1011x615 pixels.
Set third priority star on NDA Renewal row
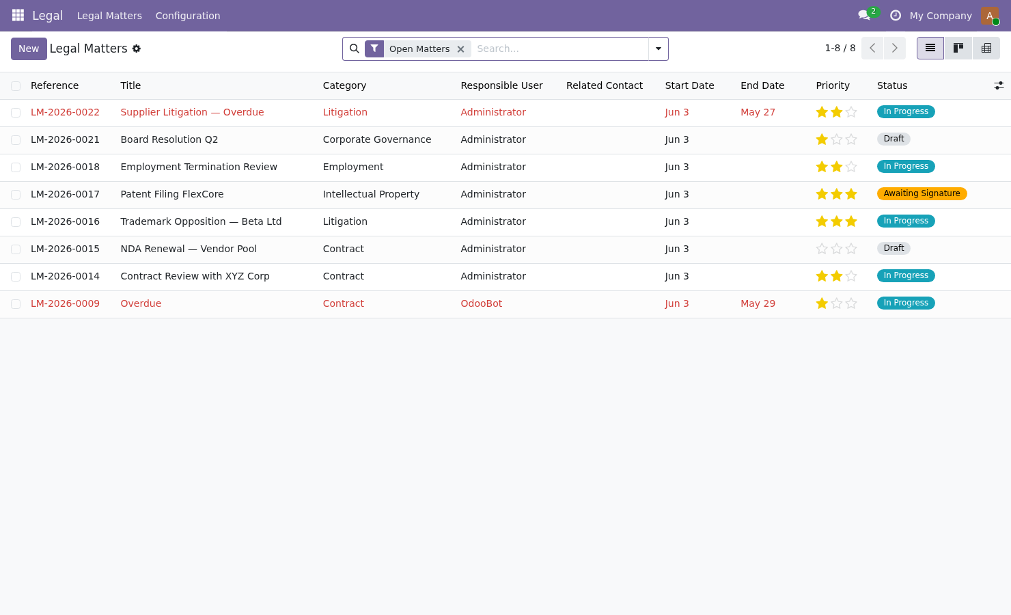pos(851,249)
